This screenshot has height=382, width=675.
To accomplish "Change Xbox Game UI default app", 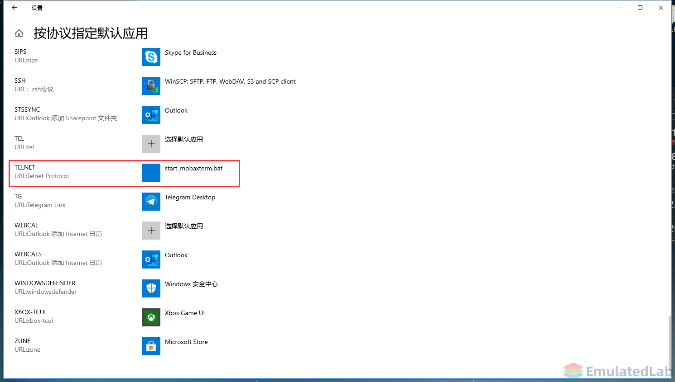I will click(185, 313).
